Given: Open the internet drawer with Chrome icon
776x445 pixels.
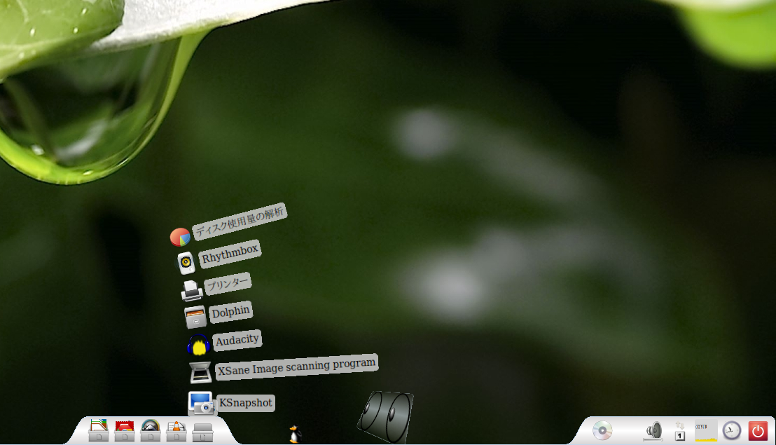Looking at the screenshot, I should click(125, 430).
